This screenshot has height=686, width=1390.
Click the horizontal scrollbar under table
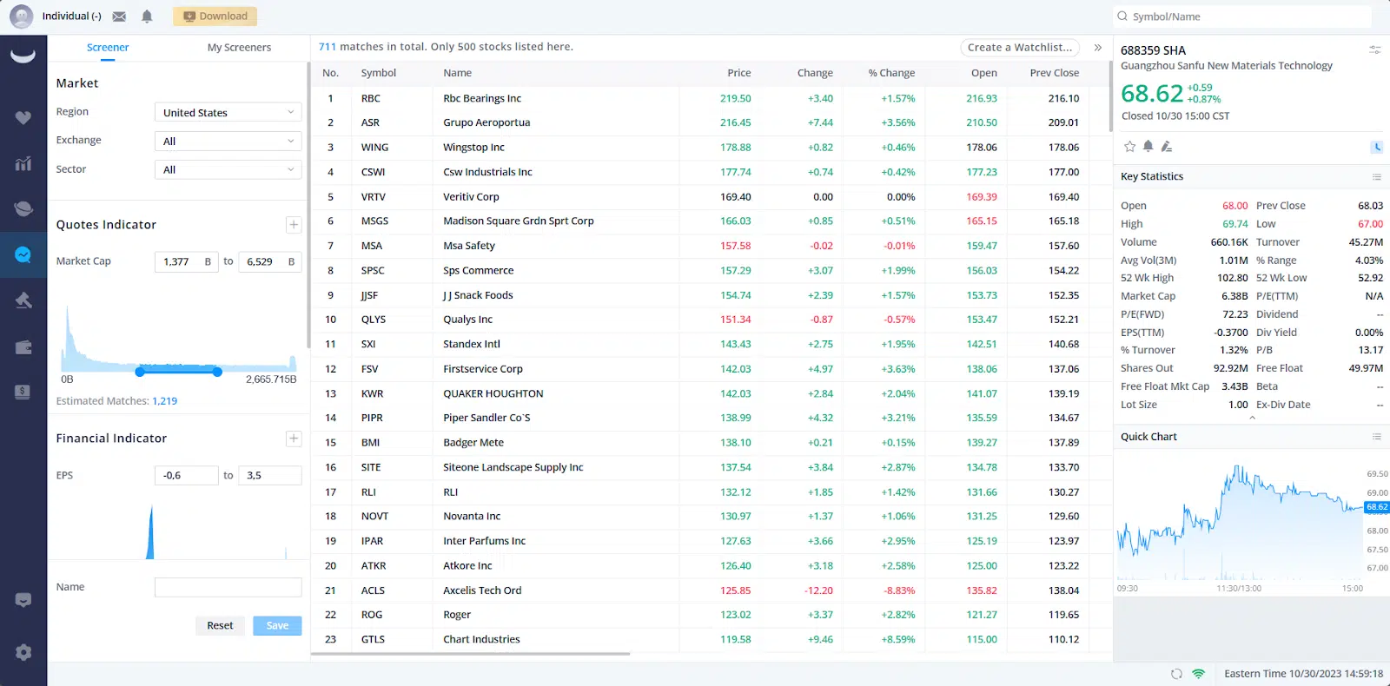471,654
